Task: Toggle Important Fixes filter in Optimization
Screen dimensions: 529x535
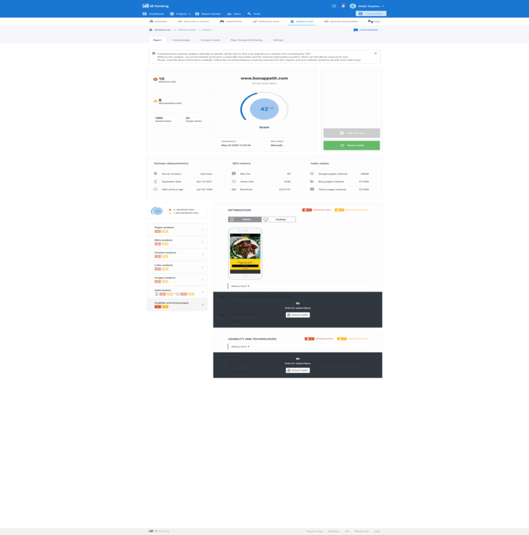Action: tap(307, 210)
